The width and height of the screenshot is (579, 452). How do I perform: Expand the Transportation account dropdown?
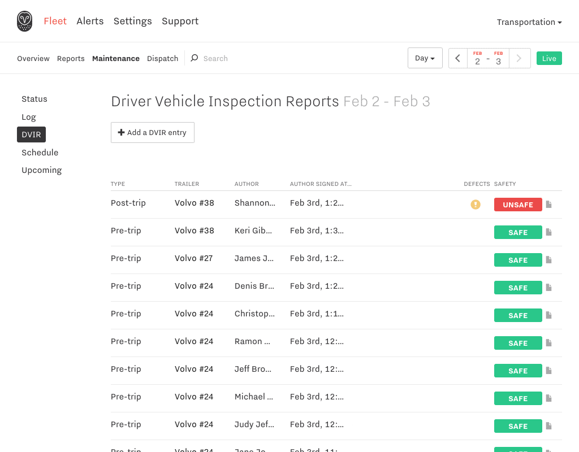(529, 22)
